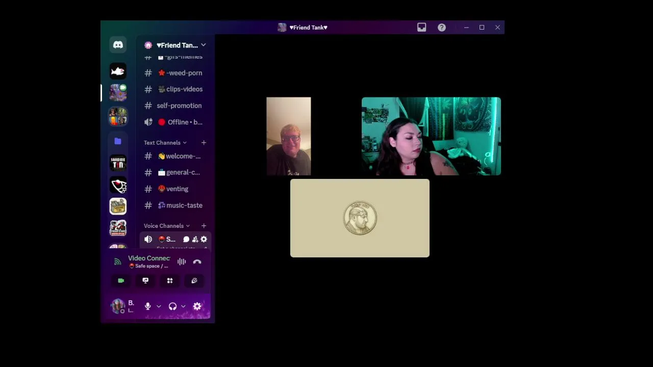
Task: Focus the woman in teal room video tile
Action: point(431,136)
